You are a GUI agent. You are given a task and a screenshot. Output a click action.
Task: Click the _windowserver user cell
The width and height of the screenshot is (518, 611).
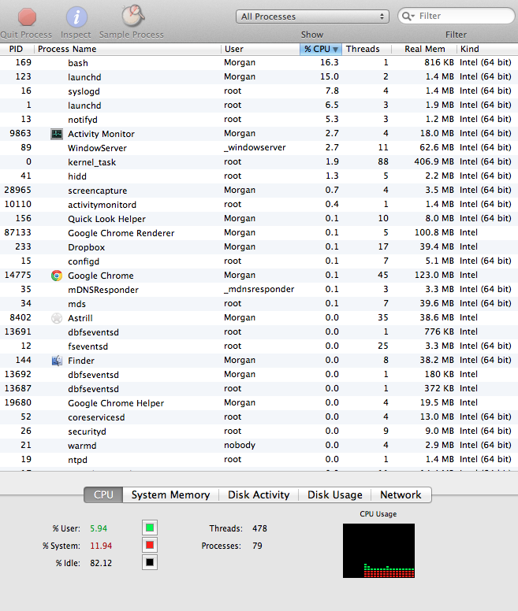(x=255, y=148)
